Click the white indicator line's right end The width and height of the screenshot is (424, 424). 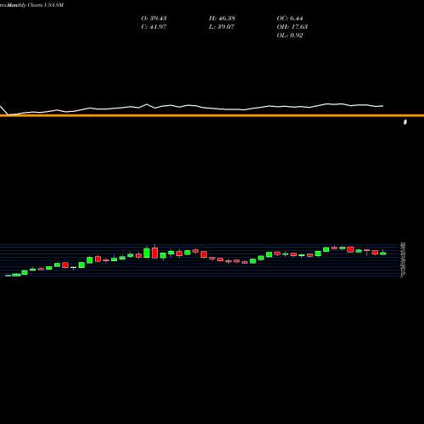[x=383, y=106]
